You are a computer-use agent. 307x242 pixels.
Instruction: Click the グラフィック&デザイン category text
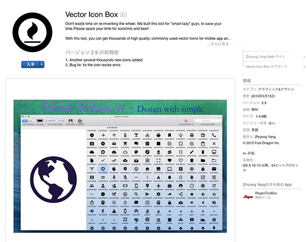click(x=276, y=89)
